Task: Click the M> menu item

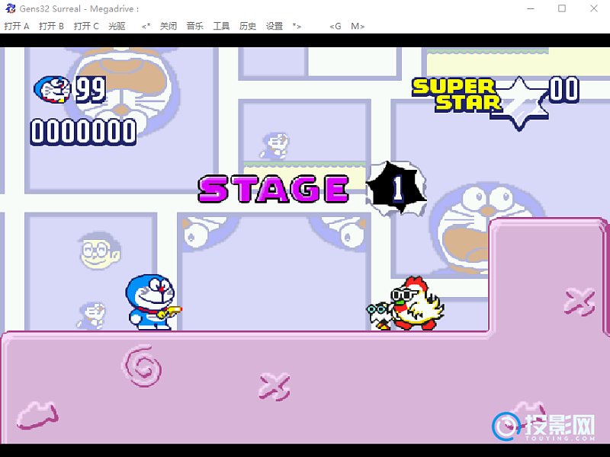Action: tap(358, 26)
